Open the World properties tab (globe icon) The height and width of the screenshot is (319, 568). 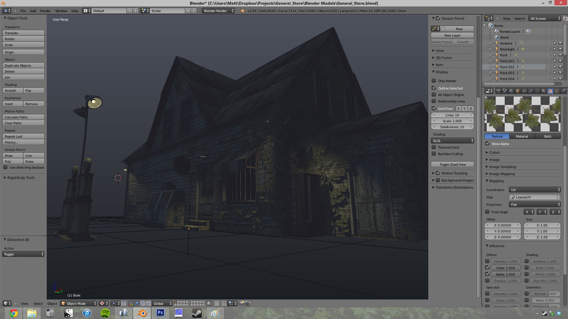point(511,91)
